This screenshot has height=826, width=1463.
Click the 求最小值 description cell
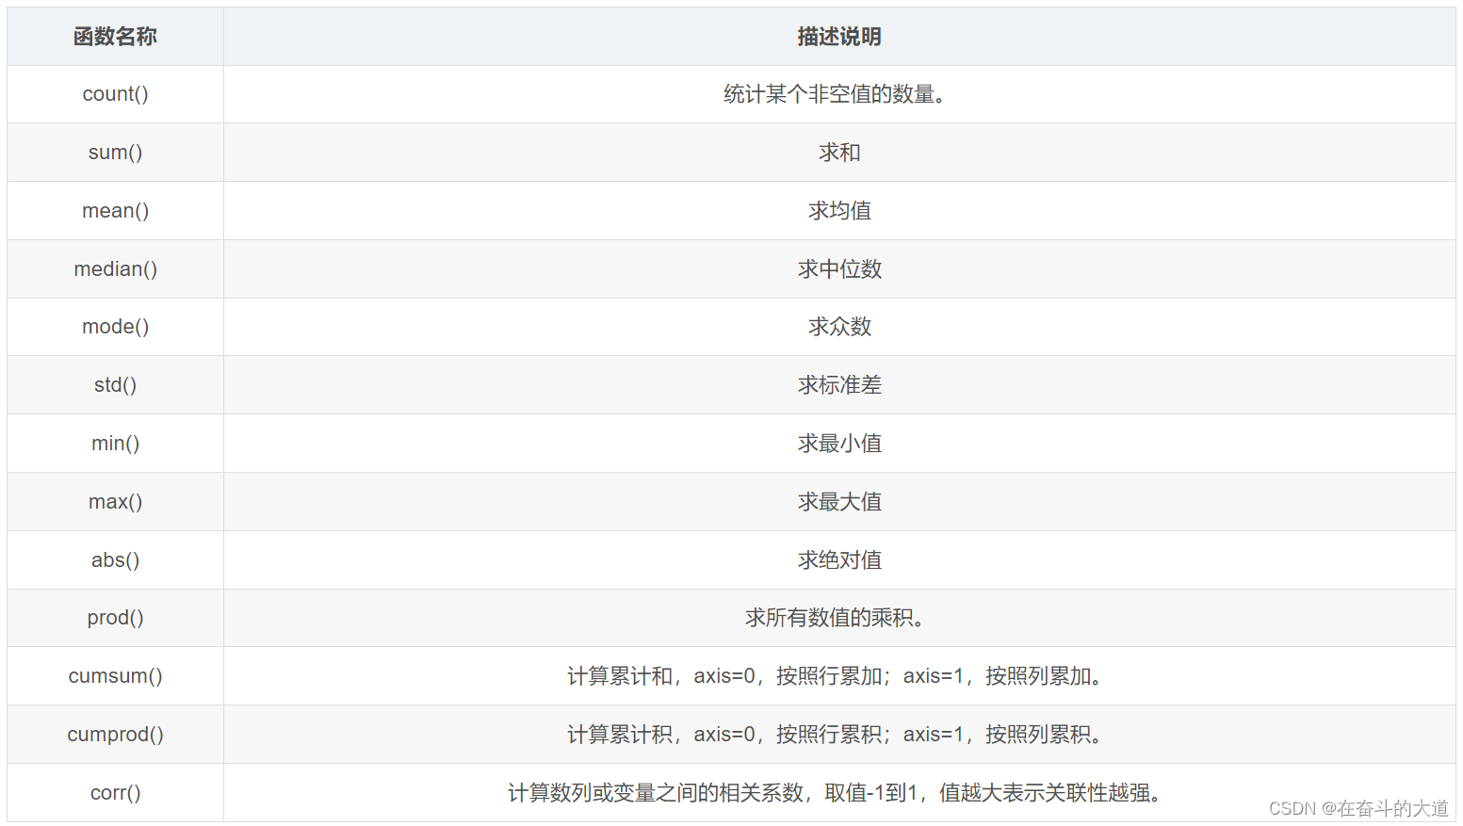click(839, 444)
